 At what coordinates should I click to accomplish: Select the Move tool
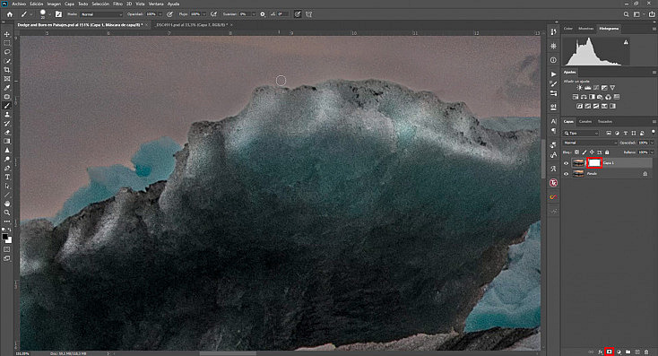click(6, 34)
